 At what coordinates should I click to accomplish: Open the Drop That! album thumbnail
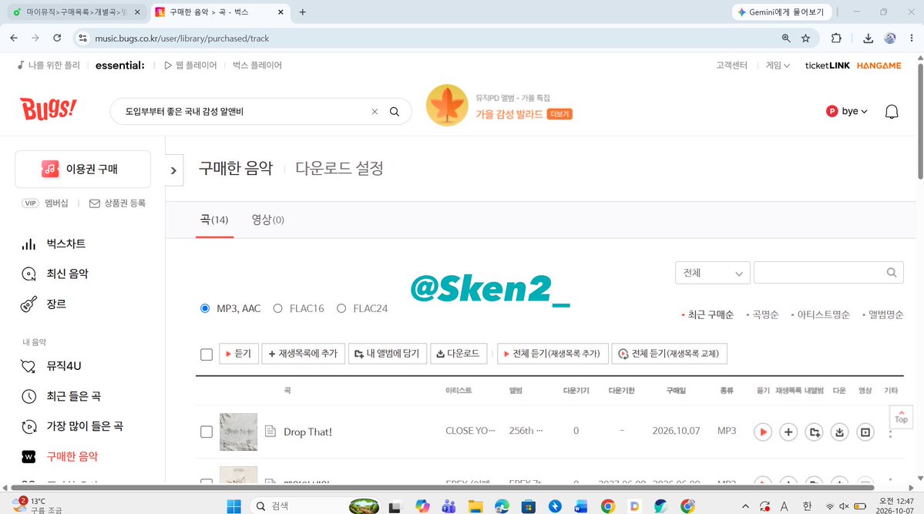point(239,432)
